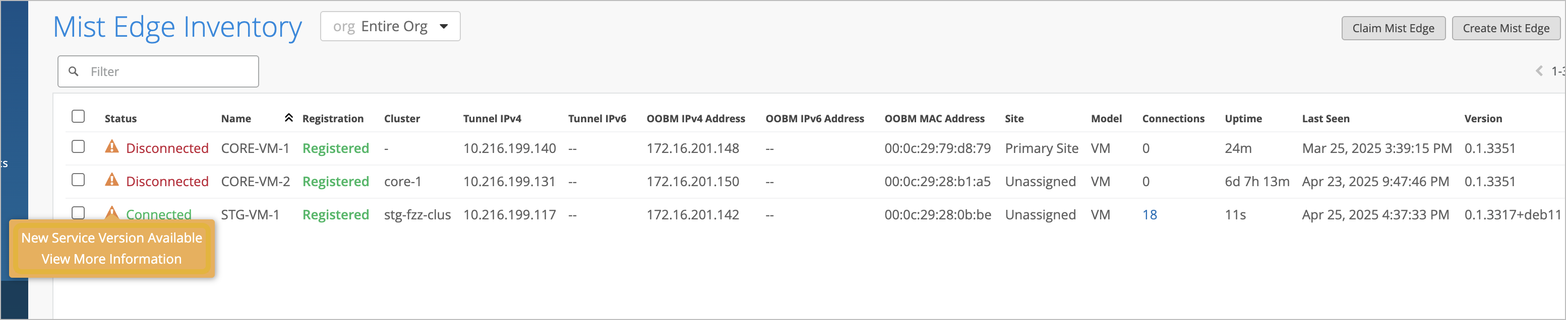This screenshot has width=1566, height=320.
Task: Check the select-all checkbox in the table header
Action: click(x=78, y=116)
